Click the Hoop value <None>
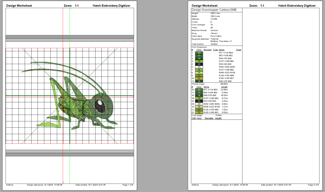 214,33
